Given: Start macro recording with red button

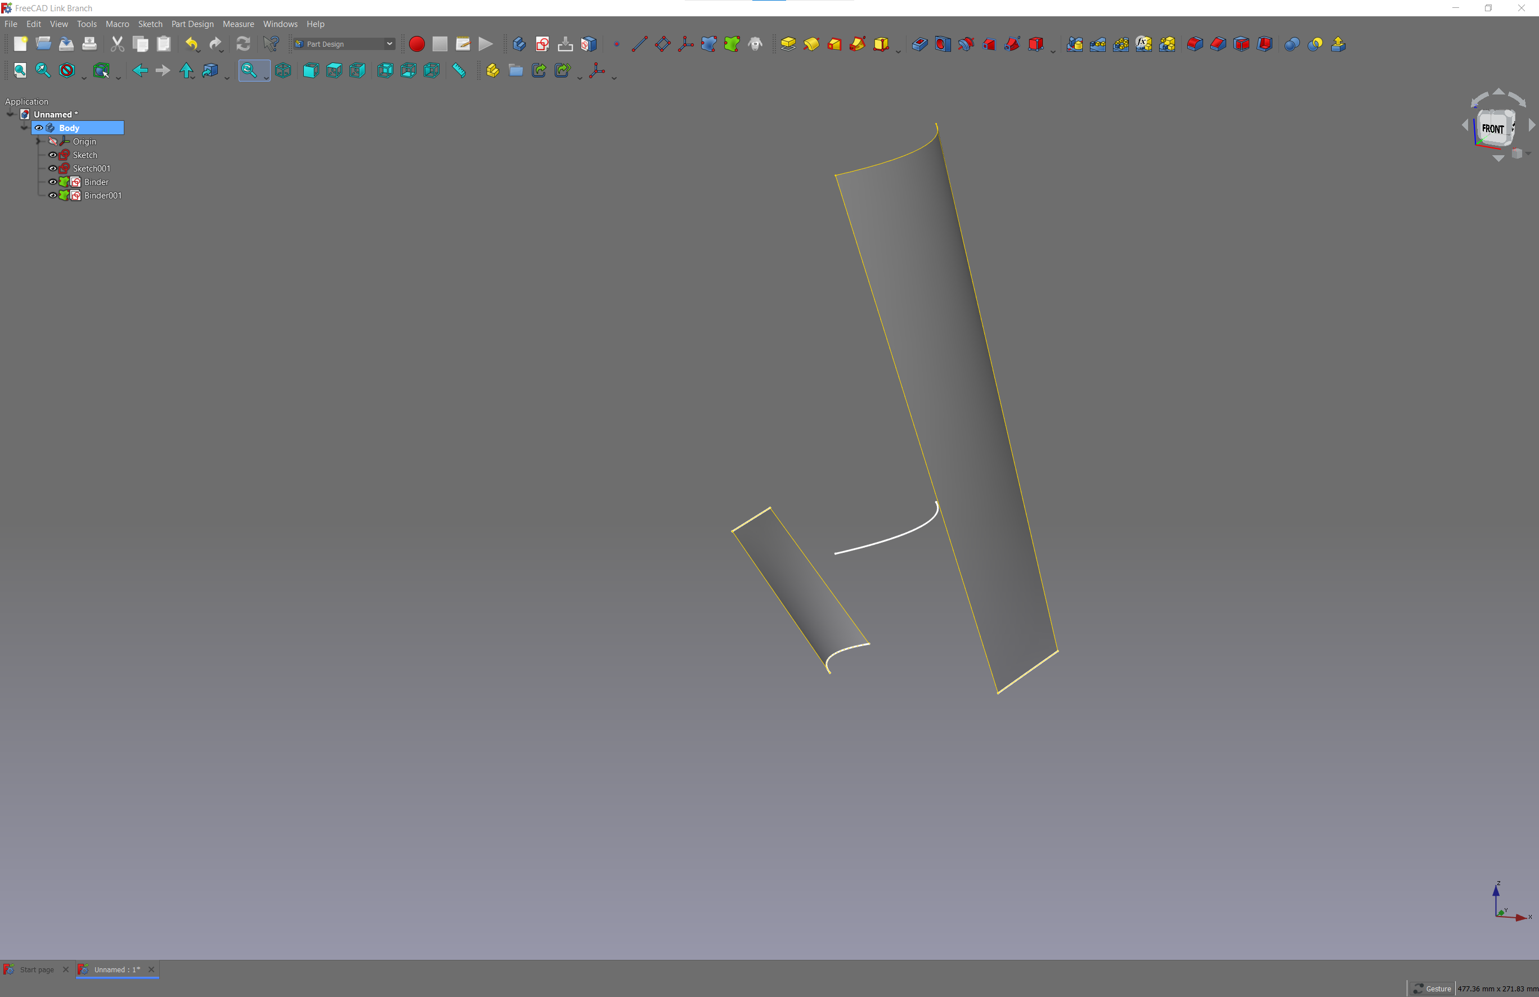Looking at the screenshot, I should point(416,44).
